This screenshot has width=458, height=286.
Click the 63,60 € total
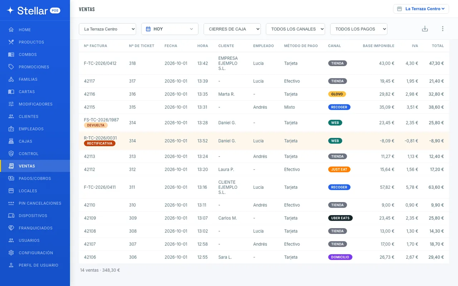(x=436, y=187)
